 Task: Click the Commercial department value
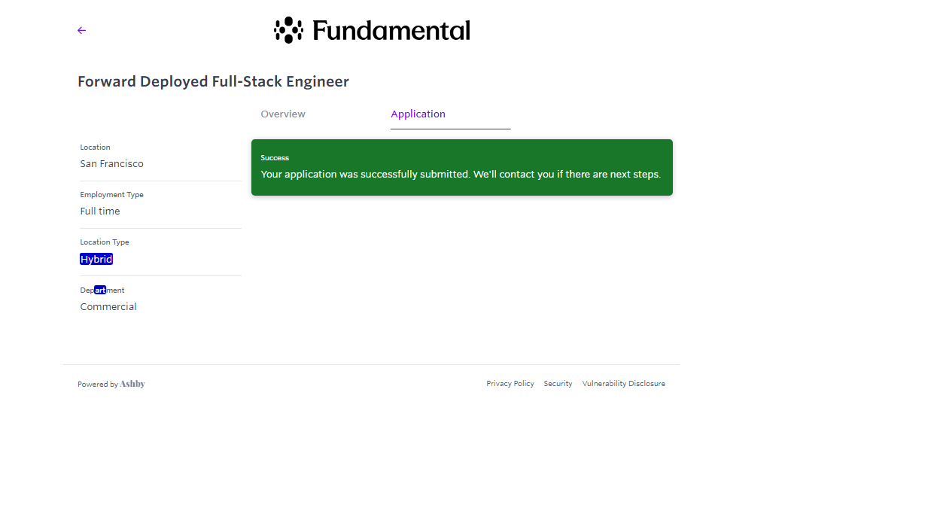tap(108, 307)
